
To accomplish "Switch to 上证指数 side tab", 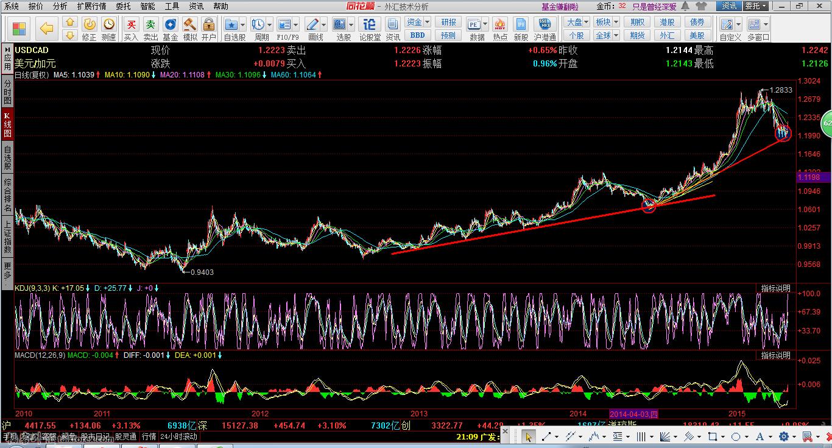I will click(x=7, y=237).
